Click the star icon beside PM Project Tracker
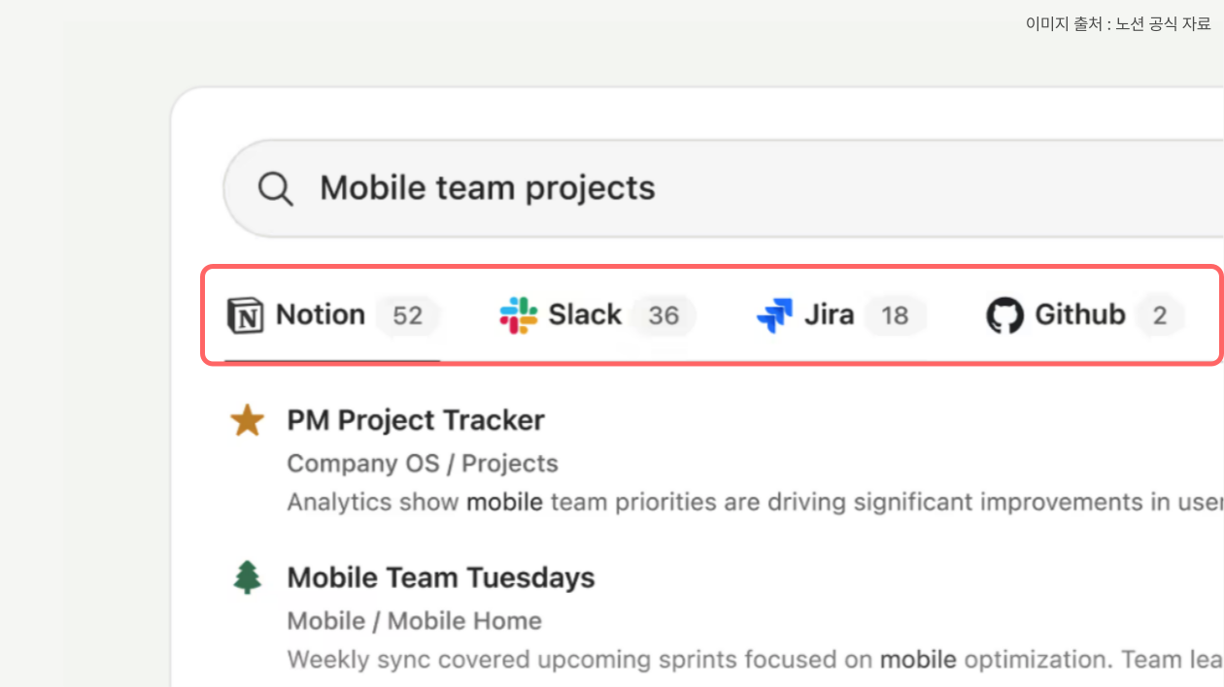This screenshot has width=1224, height=687. tap(247, 421)
